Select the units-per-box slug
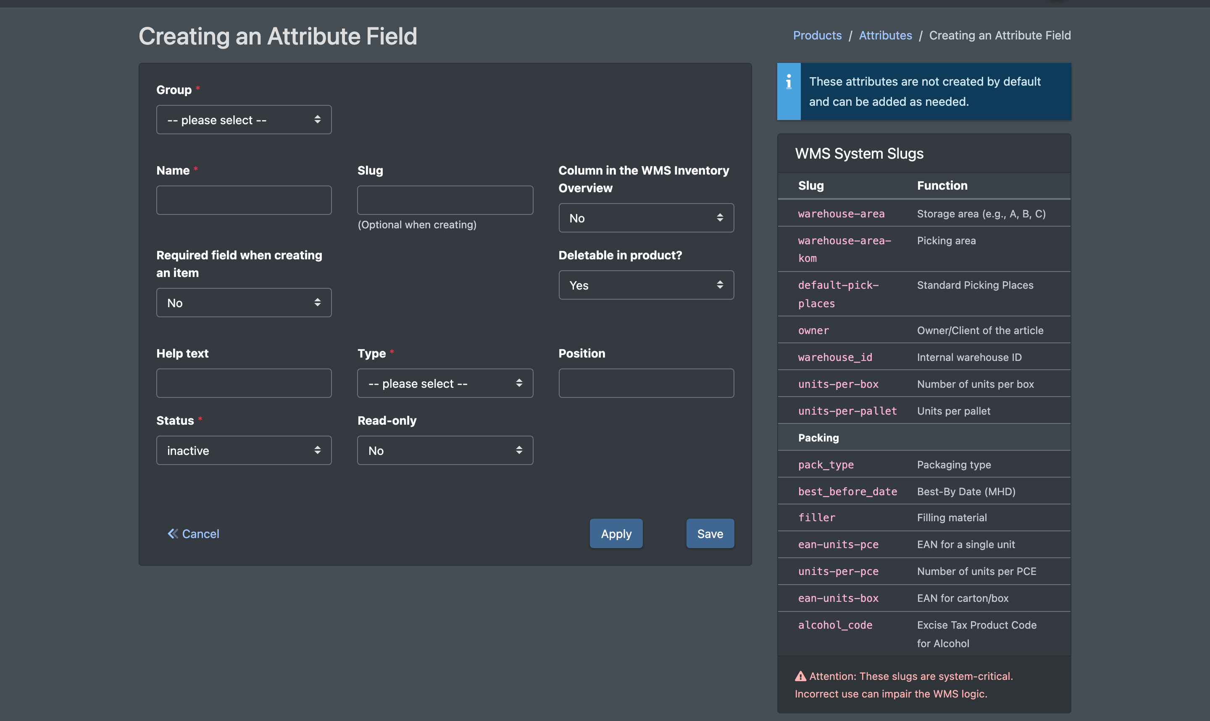Viewport: 1210px width, 721px height. coord(838,384)
